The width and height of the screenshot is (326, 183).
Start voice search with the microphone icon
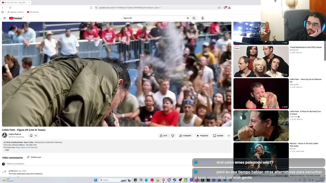click(202, 18)
